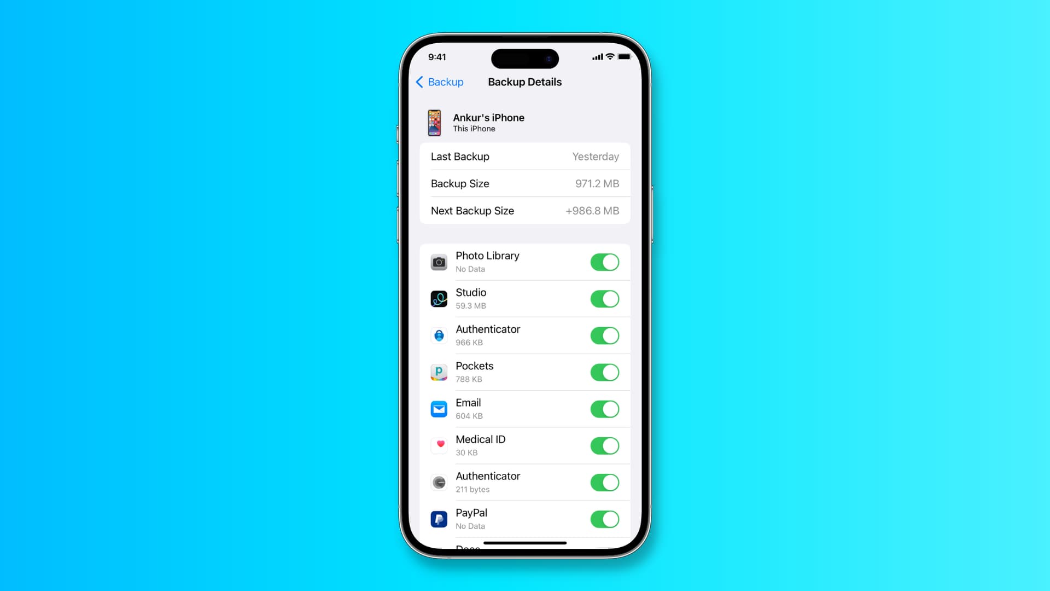
Task: Tap the Authenticator shield icon
Action: click(439, 335)
